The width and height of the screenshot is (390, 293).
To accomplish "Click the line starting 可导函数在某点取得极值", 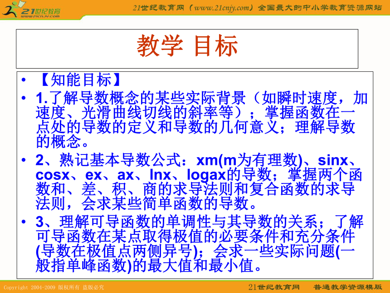I will click(195, 236).
